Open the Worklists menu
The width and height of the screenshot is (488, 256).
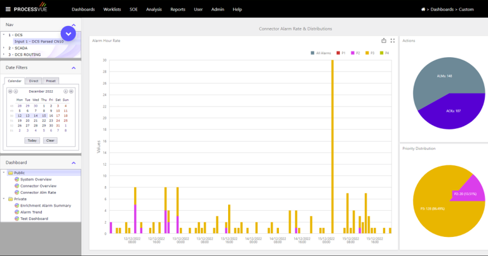tap(112, 10)
